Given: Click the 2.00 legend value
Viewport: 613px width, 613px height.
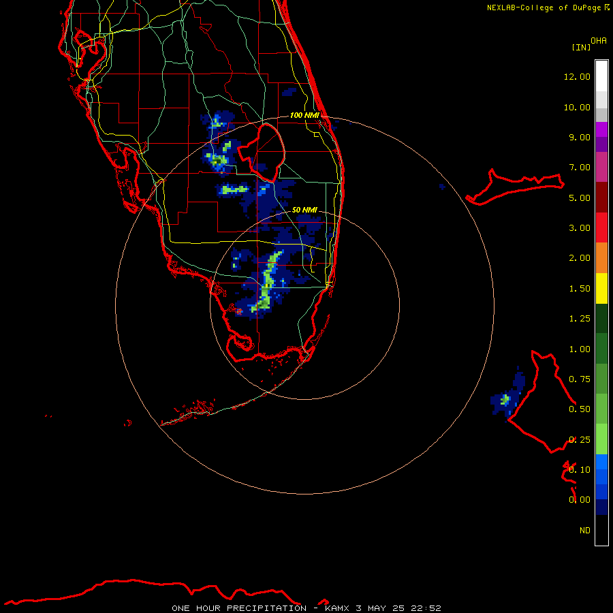Looking at the screenshot, I should (x=580, y=258).
